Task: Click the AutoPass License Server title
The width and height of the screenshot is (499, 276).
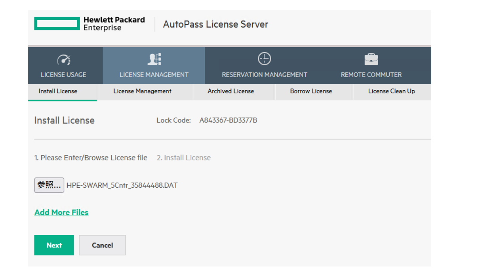Action: pos(215,24)
